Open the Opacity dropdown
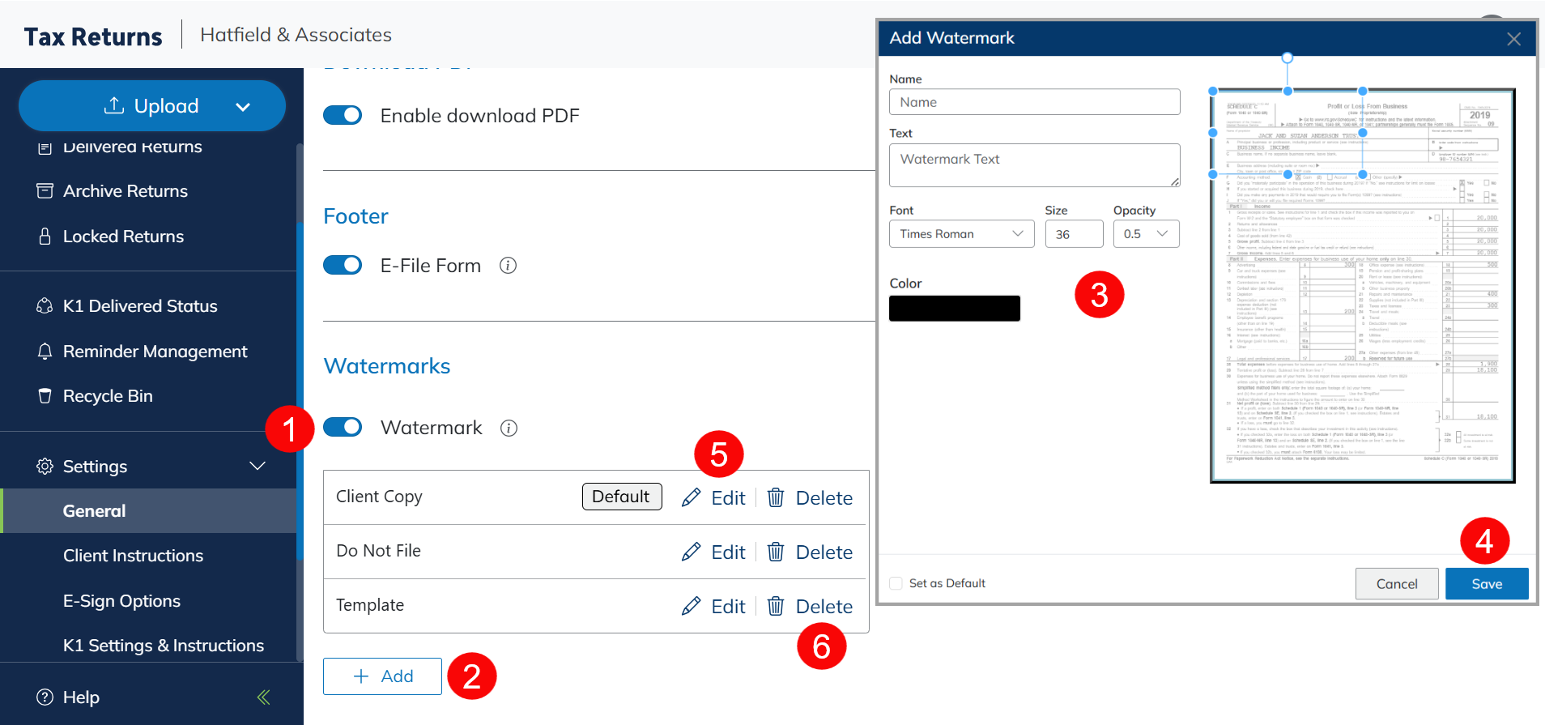 [x=1146, y=234]
